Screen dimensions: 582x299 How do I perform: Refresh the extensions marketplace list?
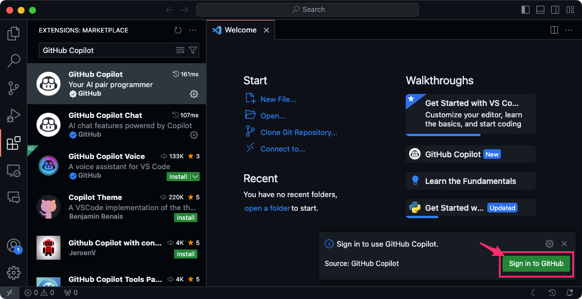pyautogui.click(x=178, y=30)
